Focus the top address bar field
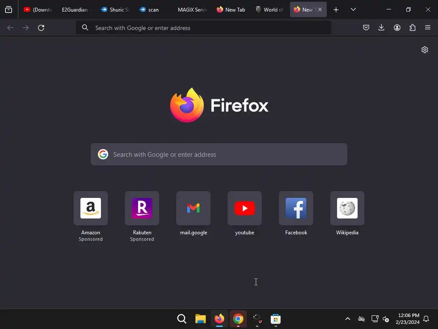 [x=204, y=28]
